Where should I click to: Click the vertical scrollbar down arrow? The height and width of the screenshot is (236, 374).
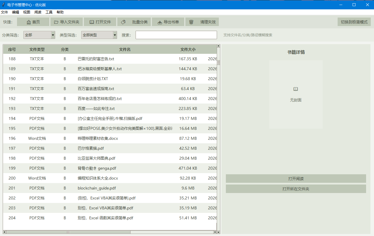point(219,232)
